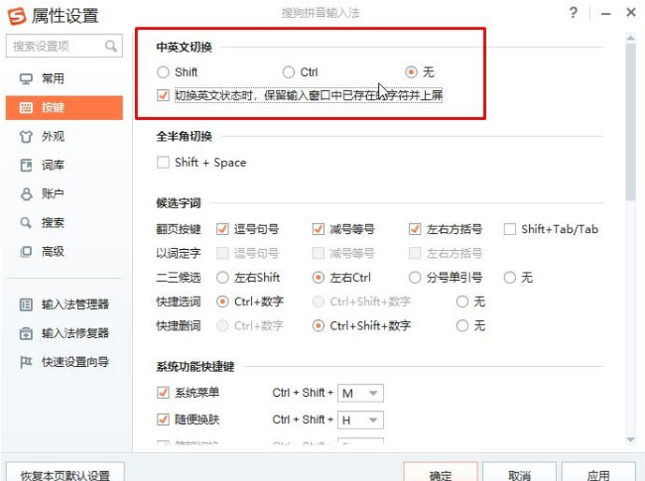Select 无 for 中英文切换

tap(411, 72)
